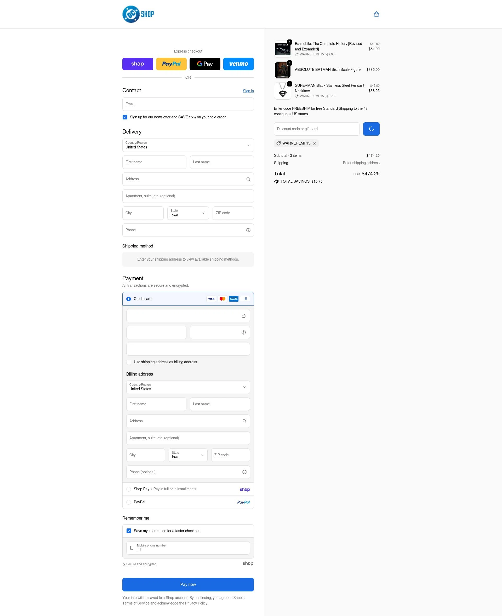This screenshot has width=502, height=616.
Task: Click the DC Shop logo
Action: pos(138,14)
